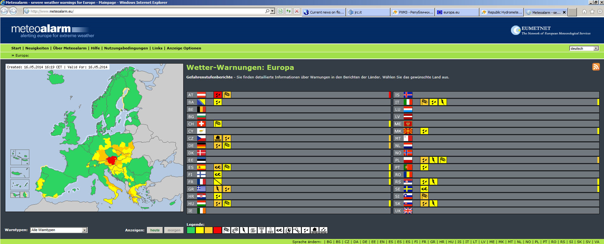The width and height of the screenshot is (604, 244).
Task: Click the wind warning icon in the PL row
Action: (443, 160)
